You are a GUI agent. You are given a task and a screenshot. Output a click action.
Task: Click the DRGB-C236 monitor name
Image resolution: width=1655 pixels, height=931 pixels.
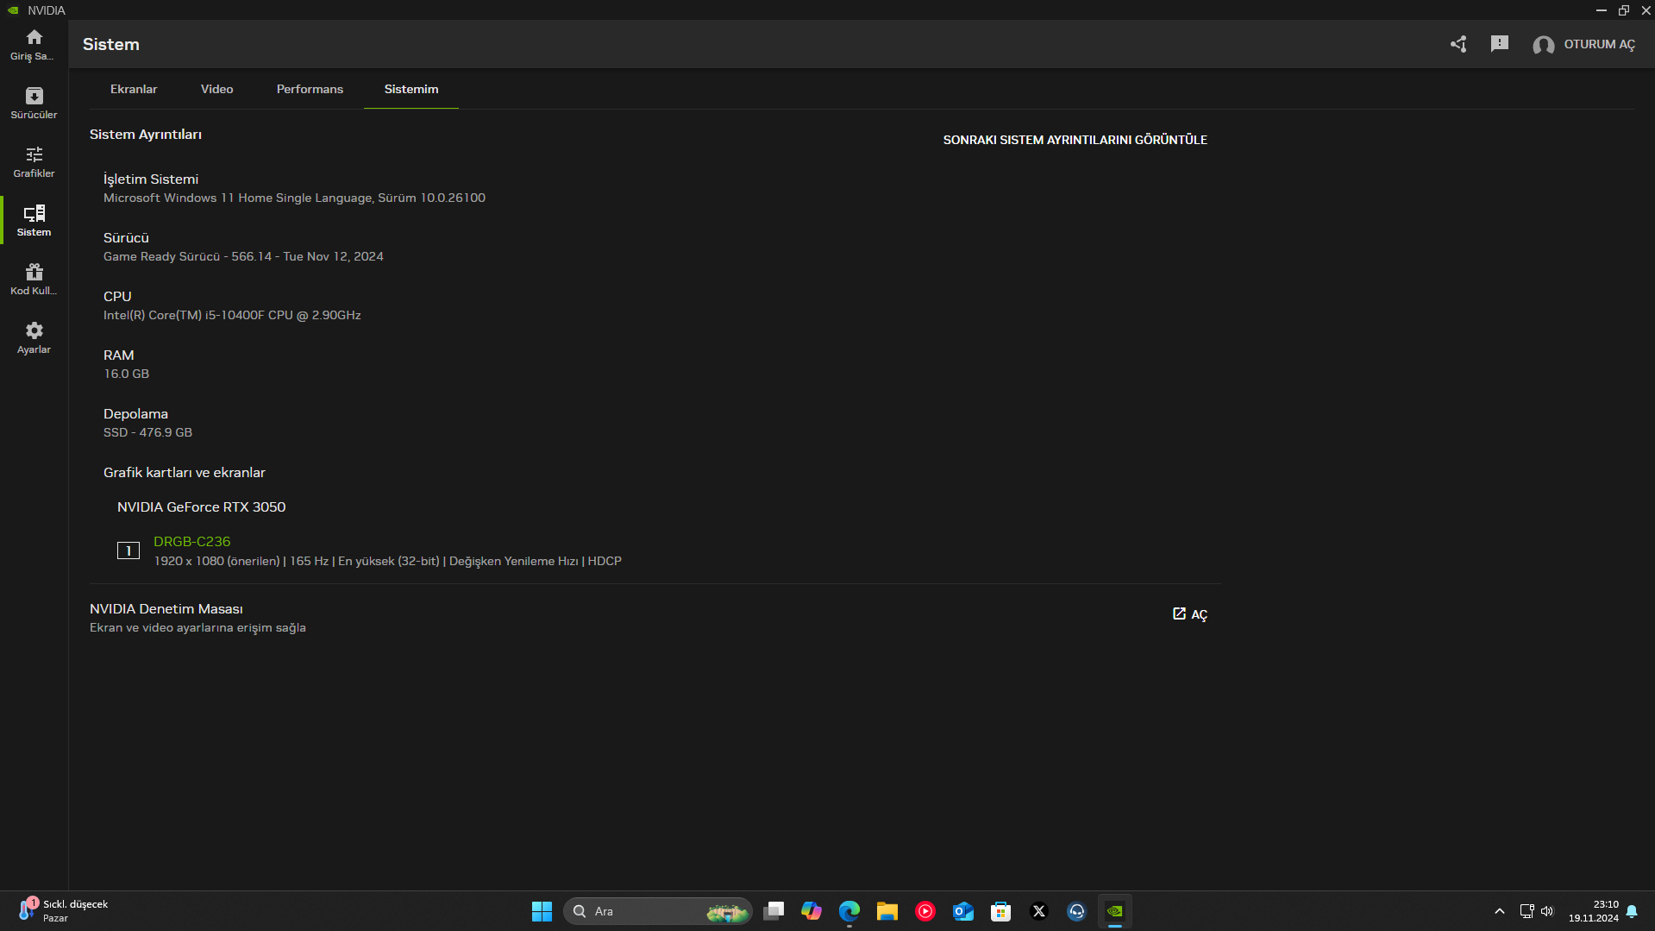tap(191, 542)
